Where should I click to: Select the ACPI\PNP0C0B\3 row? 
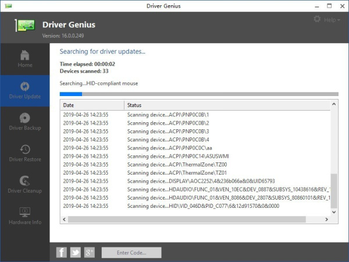point(195,131)
